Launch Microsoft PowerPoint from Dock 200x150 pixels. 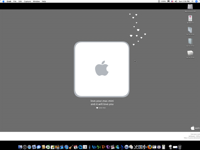click(103, 147)
